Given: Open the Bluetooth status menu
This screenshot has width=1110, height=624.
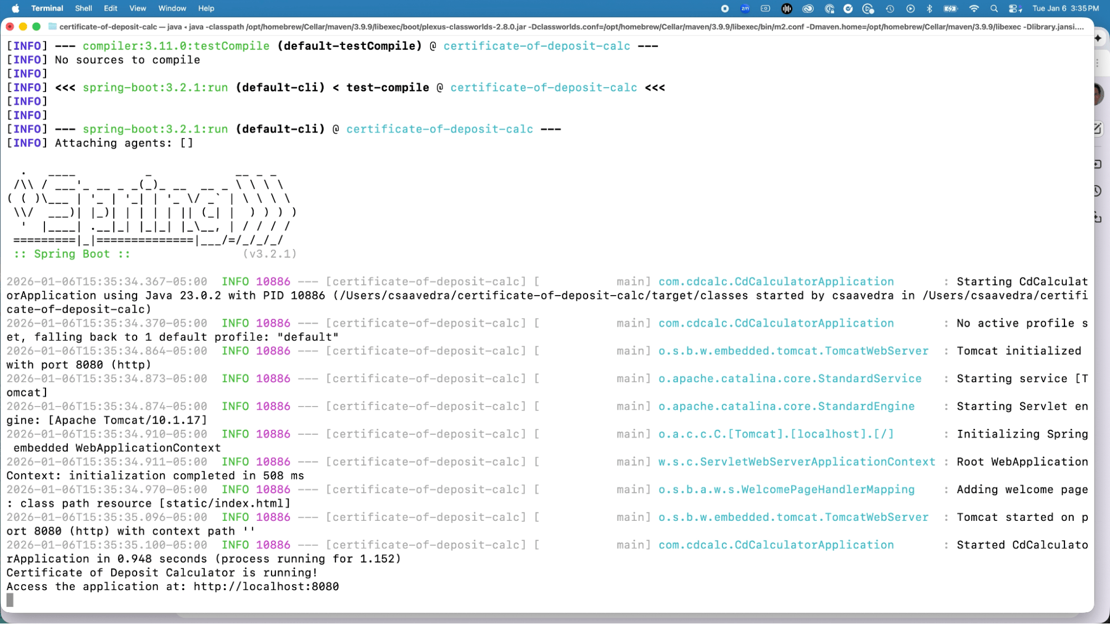Looking at the screenshot, I should click(929, 8).
